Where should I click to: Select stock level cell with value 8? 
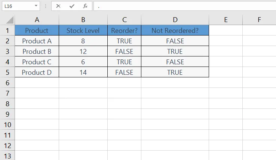[x=83, y=41]
